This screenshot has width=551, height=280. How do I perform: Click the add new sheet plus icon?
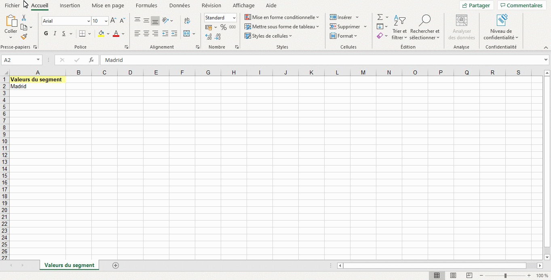(116, 265)
